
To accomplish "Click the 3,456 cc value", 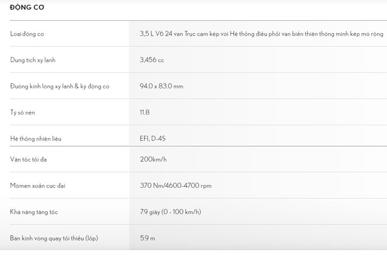I will tap(152, 60).
